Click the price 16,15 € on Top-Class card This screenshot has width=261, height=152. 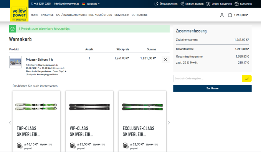pyautogui.click(x=33, y=144)
